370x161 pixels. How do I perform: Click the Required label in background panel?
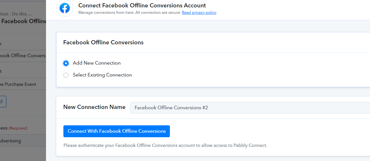pyautogui.click(x=18, y=128)
